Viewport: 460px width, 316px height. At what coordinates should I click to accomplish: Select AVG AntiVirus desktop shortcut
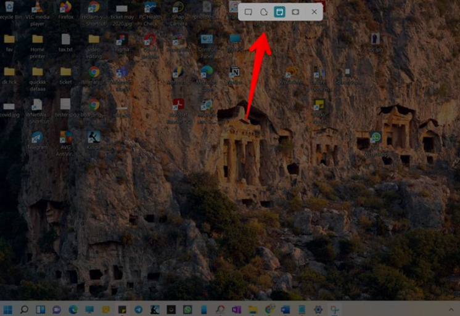point(66,144)
